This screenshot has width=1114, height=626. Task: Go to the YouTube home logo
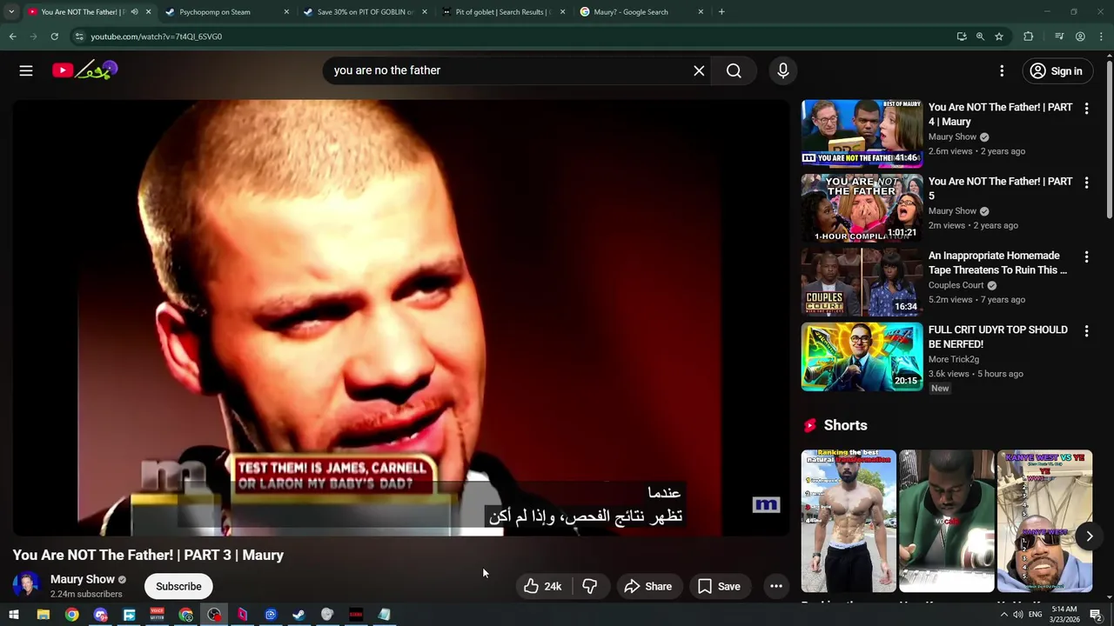click(x=84, y=70)
